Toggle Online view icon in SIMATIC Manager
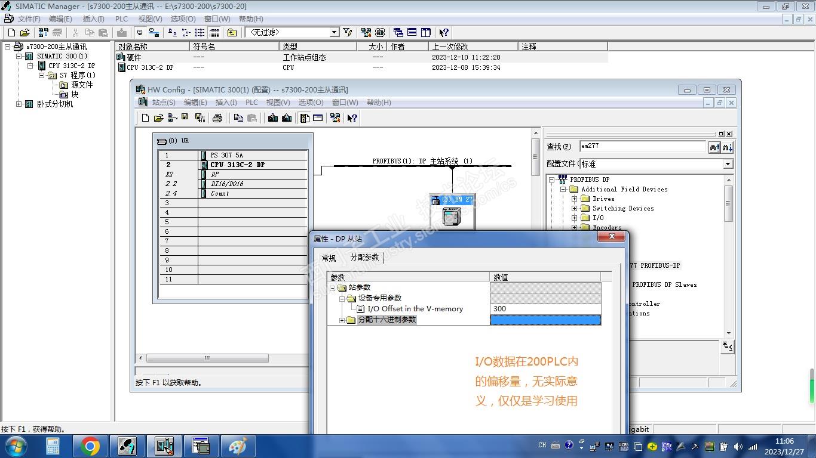Image resolution: width=816 pixels, height=458 pixels. [x=140, y=33]
